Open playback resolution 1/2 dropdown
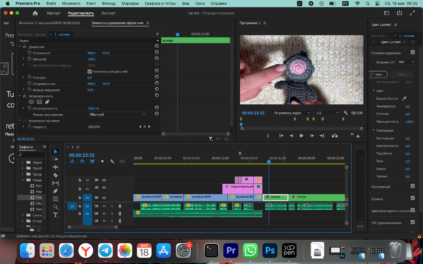Viewport: 423px width, 264px height. tap(327, 113)
